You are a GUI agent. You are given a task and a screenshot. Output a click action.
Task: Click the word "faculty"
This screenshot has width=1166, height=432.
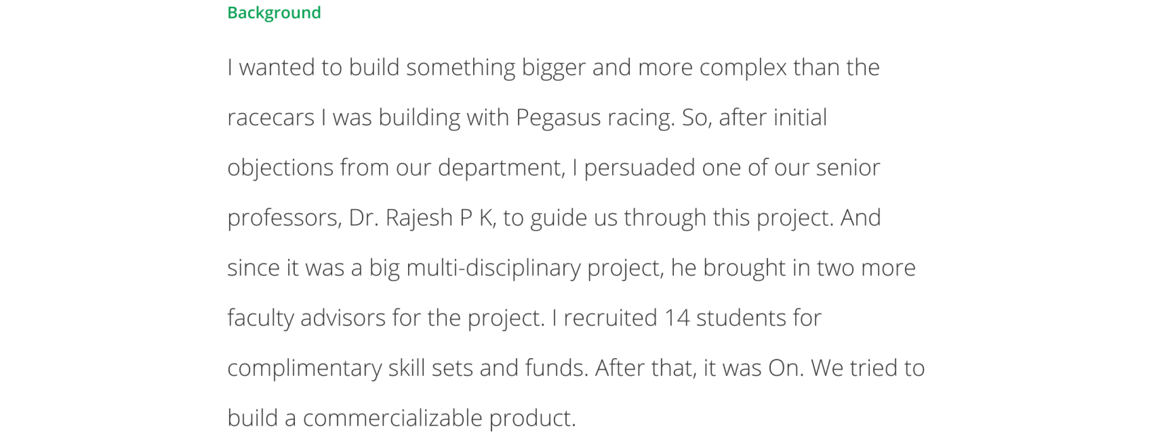260,318
